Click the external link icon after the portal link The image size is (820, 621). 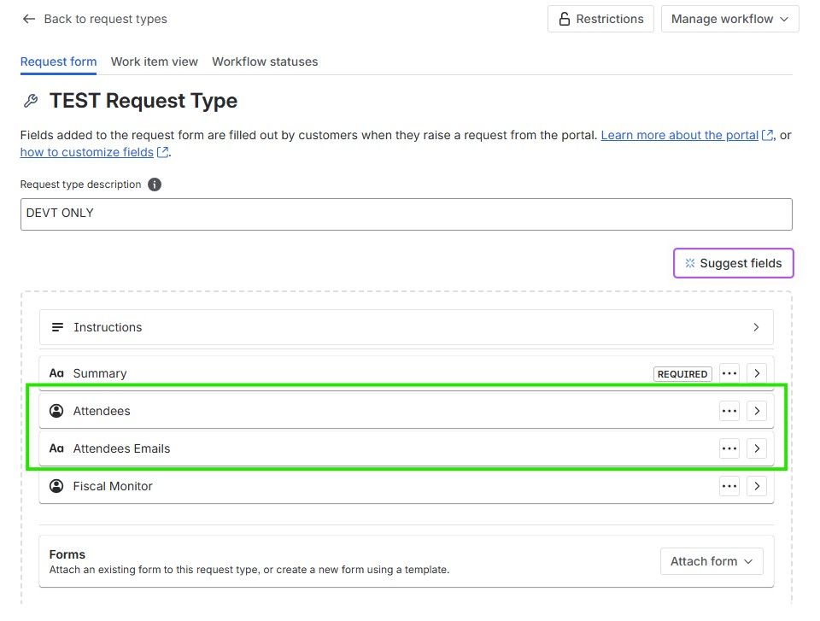[767, 135]
